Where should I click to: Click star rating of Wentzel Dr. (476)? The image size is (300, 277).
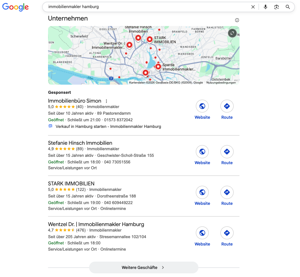[65, 230]
